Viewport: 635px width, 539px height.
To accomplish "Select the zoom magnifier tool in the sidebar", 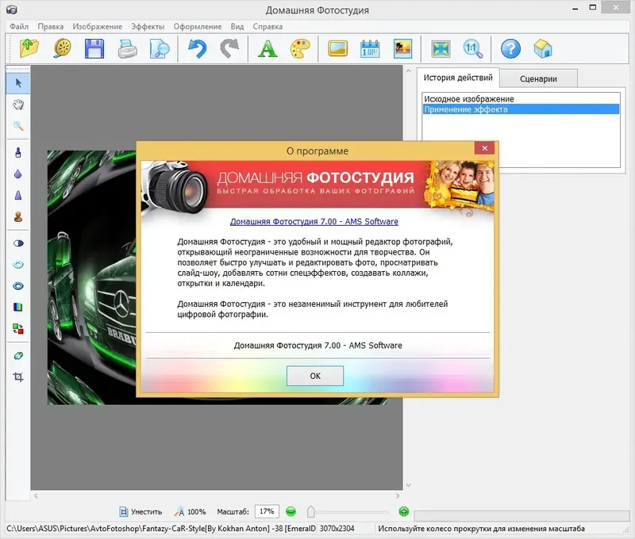I will click(x=18, y=126).
